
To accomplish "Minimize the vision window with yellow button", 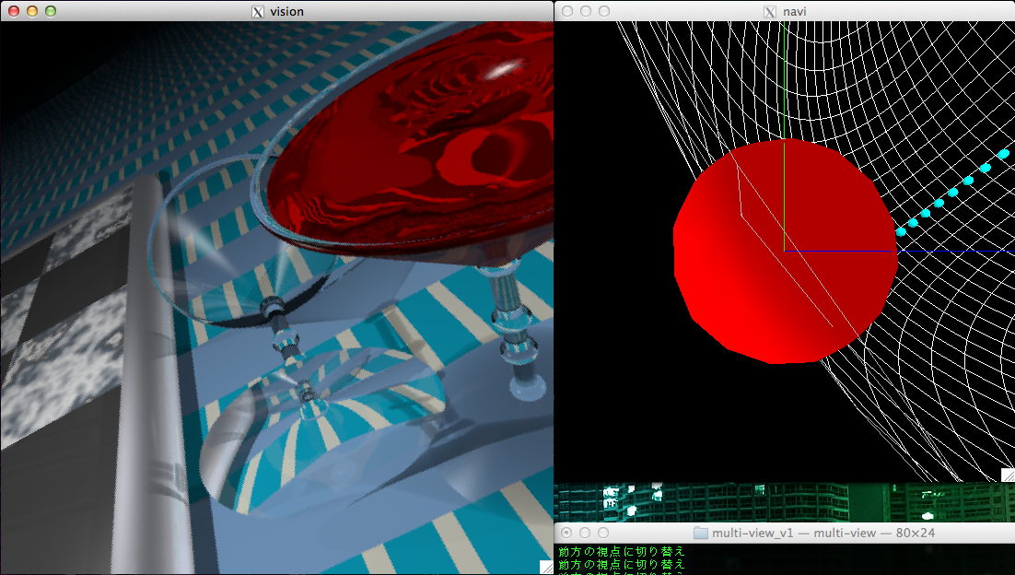I will pos(31,11).
